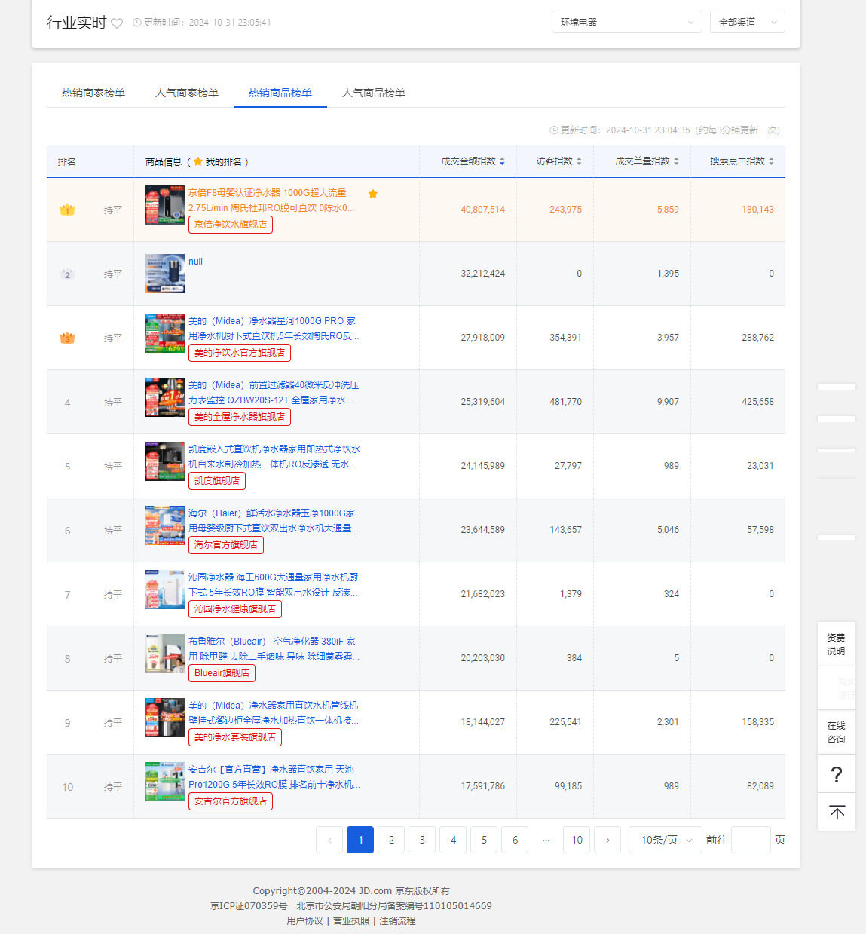
Task: Click the bronze crown rank 3 icon
Action: [67, 338]
